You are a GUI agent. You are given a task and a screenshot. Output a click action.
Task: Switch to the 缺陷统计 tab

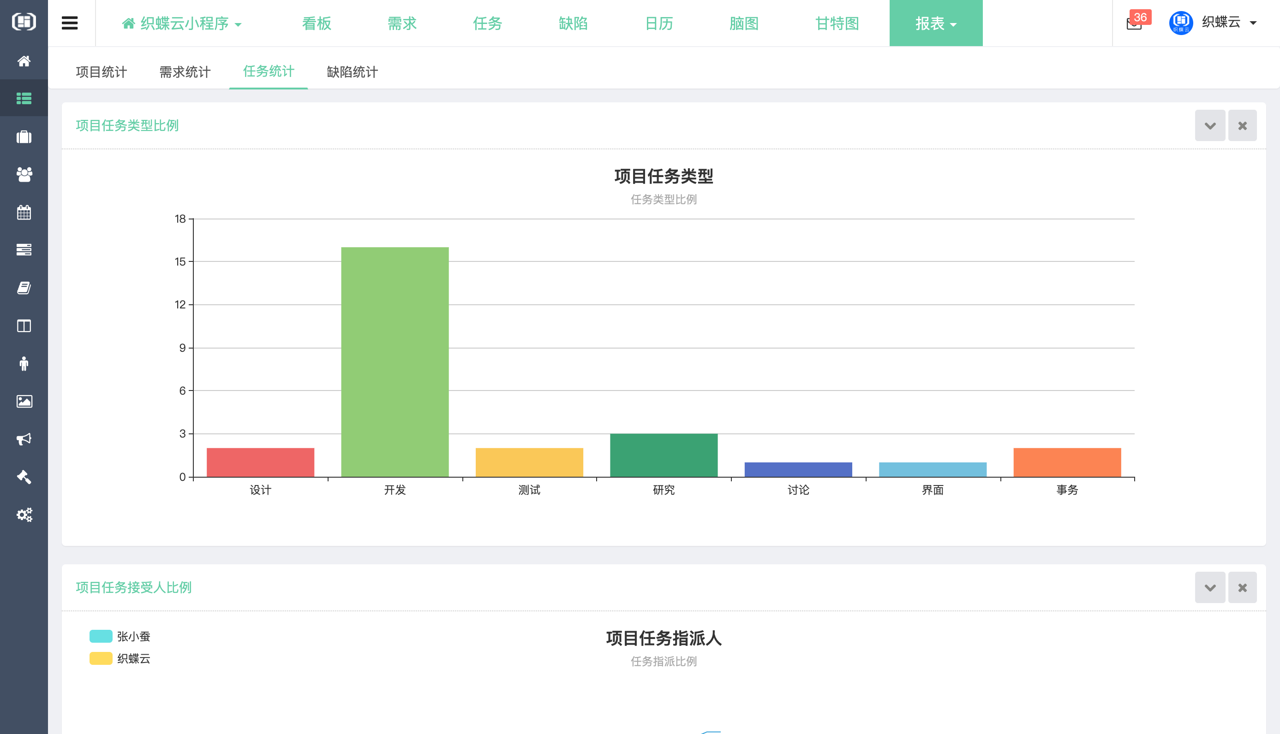pos(352,72)
